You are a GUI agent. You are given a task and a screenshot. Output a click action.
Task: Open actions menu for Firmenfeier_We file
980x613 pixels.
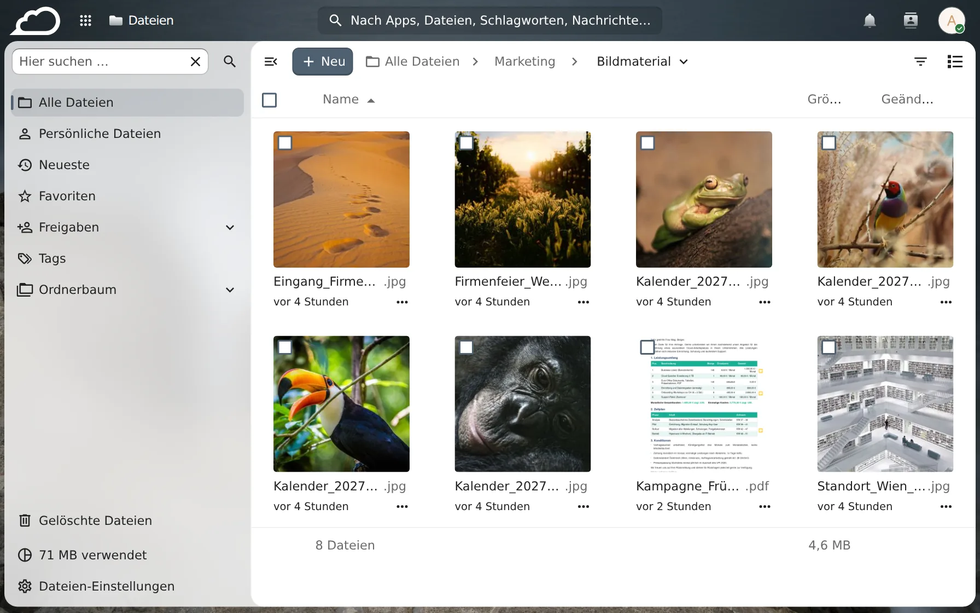click(584, 302)
